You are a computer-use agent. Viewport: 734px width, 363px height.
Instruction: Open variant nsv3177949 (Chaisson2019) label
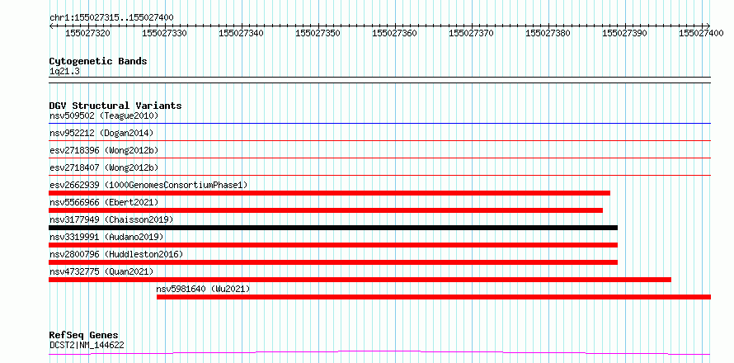pos(111,219)
